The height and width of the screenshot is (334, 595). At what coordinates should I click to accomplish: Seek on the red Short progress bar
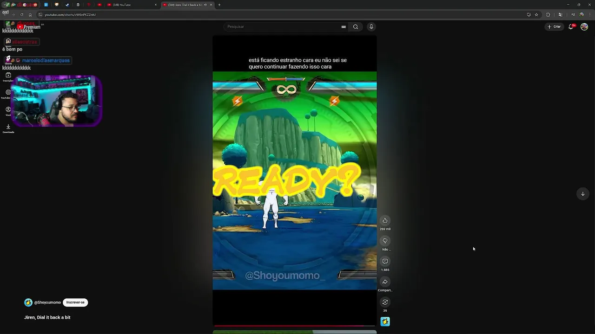[x=294, y=326]
